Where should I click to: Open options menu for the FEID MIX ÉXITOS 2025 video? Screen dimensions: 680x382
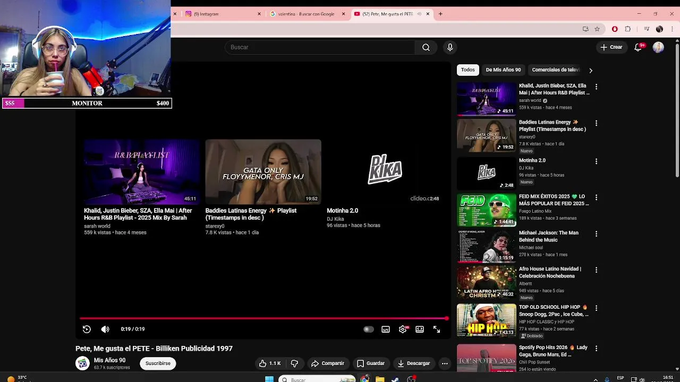coord(596,197)
